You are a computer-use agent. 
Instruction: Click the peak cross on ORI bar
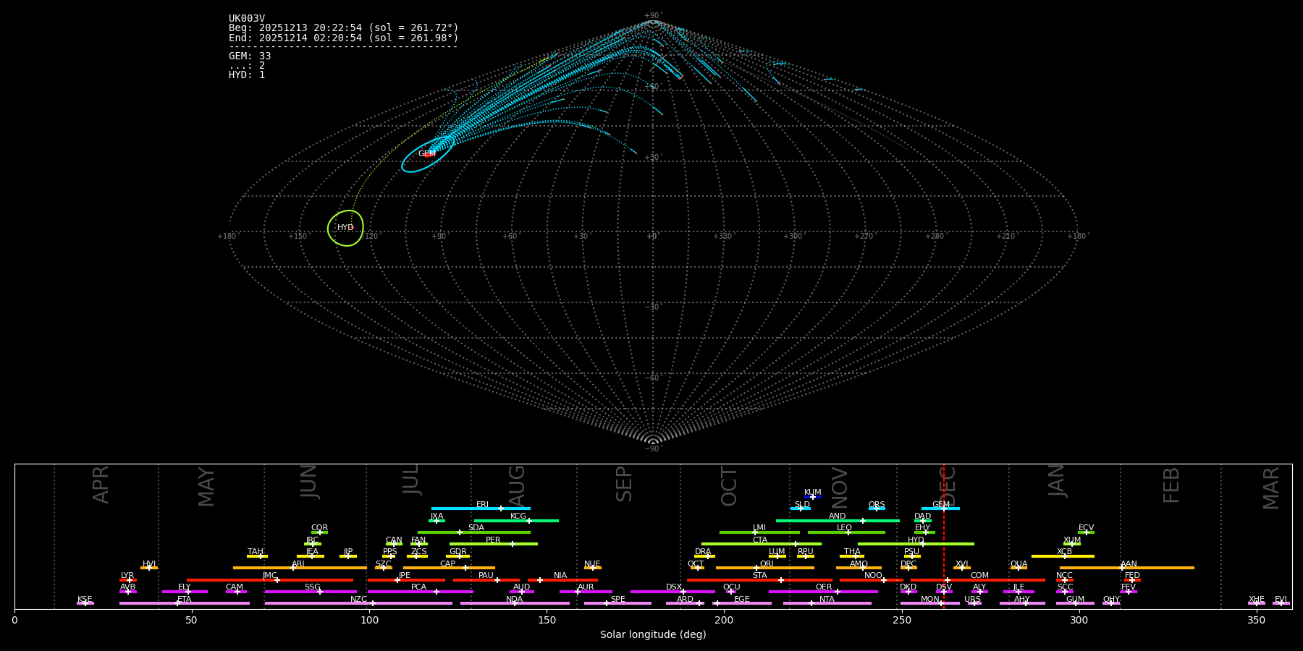[757, 568]
